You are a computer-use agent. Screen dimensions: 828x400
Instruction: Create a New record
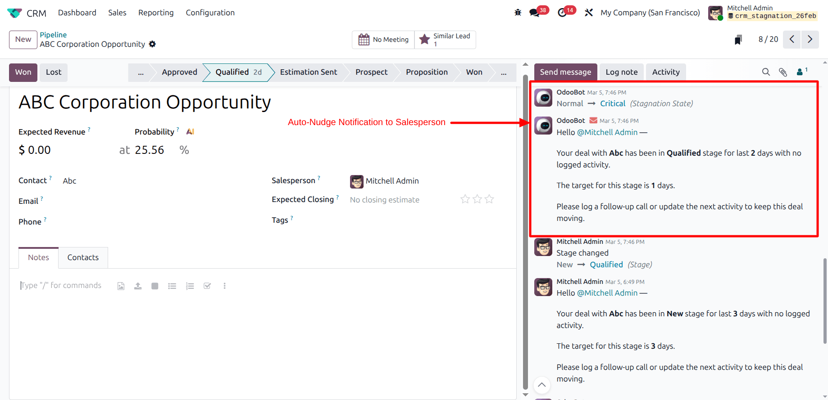pyautogui.click(x=23, y=40)
